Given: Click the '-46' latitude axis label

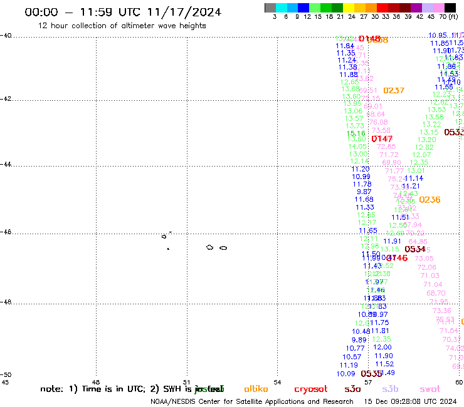Looking at the screenshot, I should (6, 232).
